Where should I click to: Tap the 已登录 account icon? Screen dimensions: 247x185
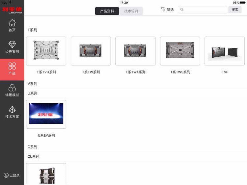pyautogui.click(x=6, y=175)
